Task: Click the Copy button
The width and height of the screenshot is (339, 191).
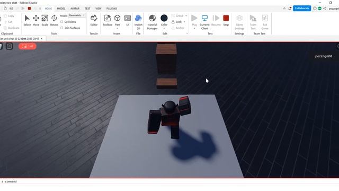Action: click(x=9, y=16)
